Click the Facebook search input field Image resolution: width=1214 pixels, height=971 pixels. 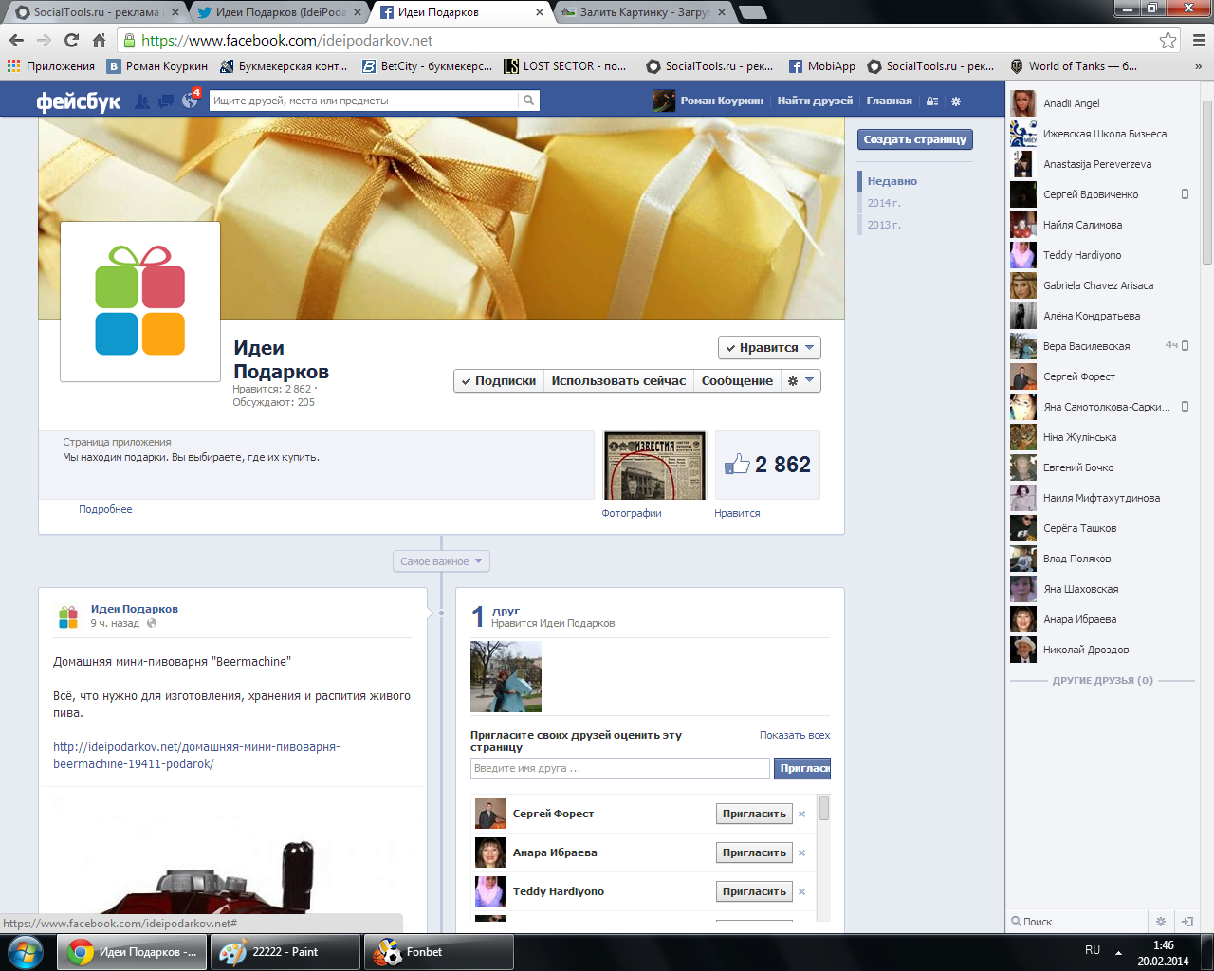coord(364,101)
